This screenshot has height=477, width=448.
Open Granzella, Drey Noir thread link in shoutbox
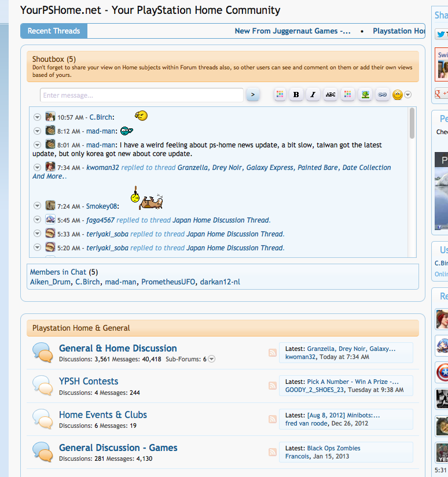[x=212, y=172]
